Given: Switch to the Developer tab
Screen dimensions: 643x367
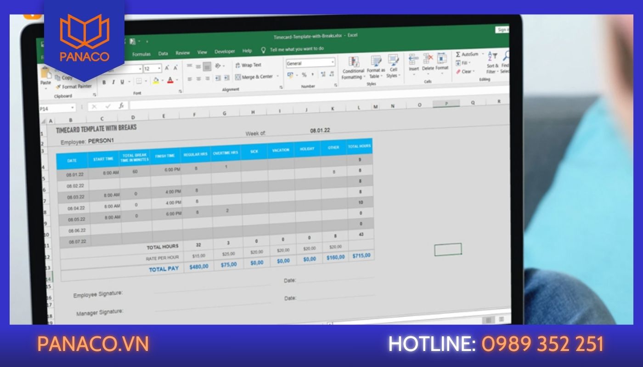Looking at the screenshot, I should [225, 51].
